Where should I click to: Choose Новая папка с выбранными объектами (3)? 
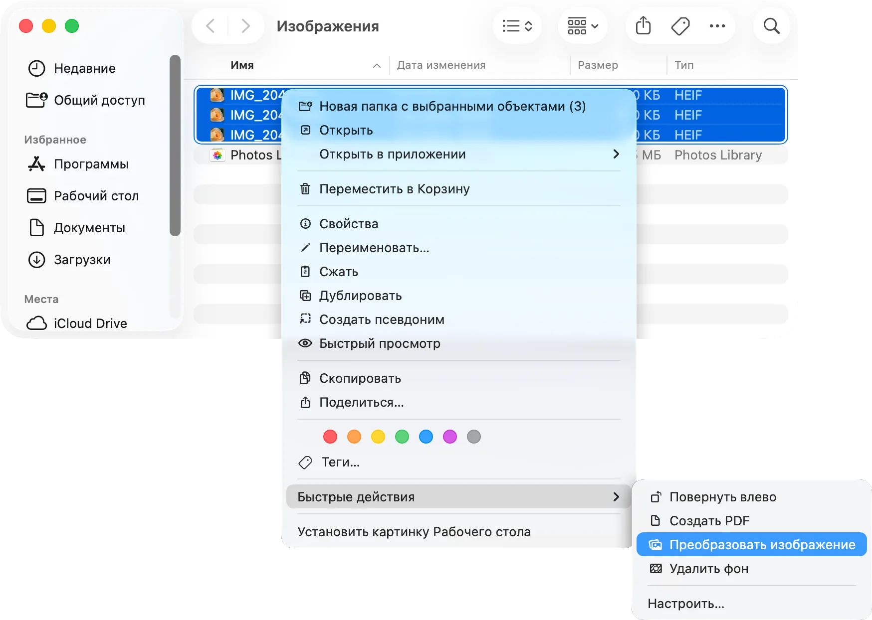pyautogui.click(x=459, y=106)
